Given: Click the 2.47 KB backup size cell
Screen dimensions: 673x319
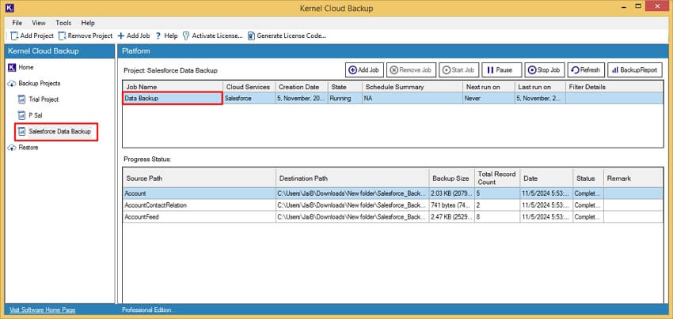Looking at the screenshot, I should [451, 216].
